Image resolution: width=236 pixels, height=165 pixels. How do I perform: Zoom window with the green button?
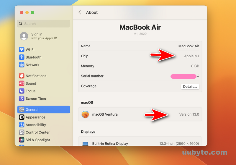point(32,12)
